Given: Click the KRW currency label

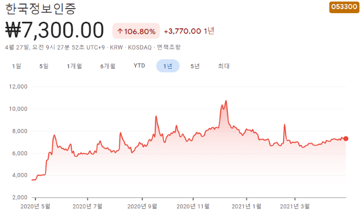Looking at the screenshot, I should coord(116,48).
